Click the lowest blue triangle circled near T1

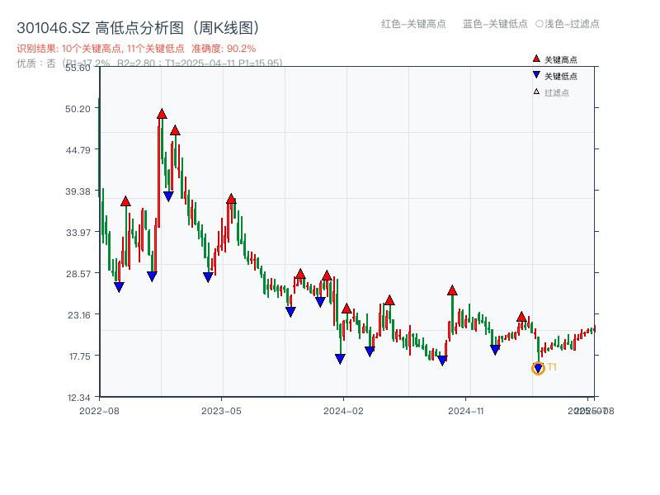[538, 369]
